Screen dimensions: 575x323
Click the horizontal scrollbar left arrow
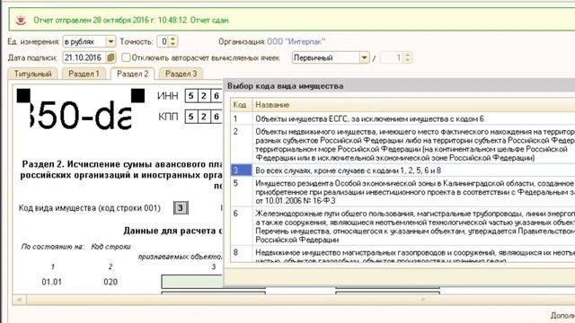click(19, 300)
